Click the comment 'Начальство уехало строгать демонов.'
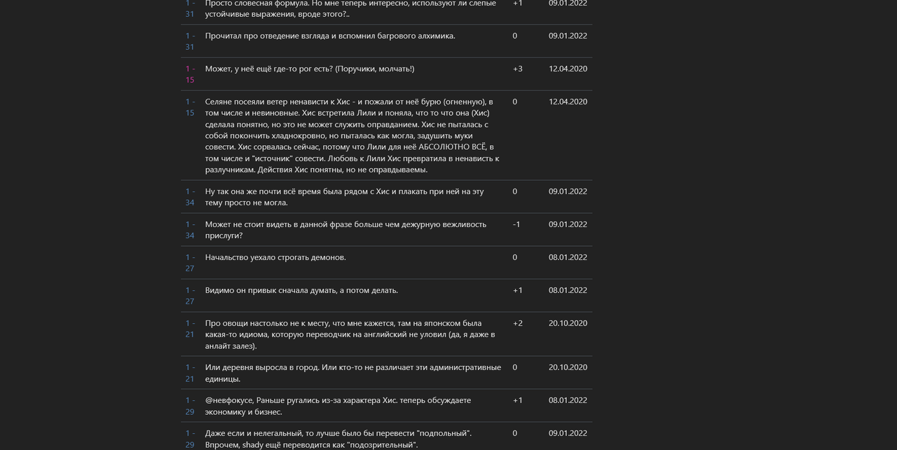This screenshot has height=450, width=897. (x=275, y=257)
